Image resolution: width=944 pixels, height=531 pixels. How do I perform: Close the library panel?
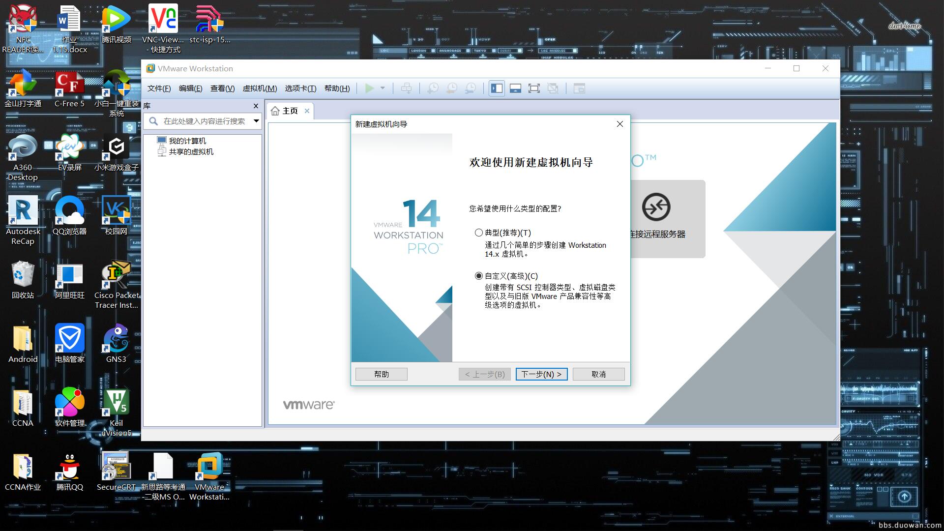pyautogui.click(x=256, y=106)
